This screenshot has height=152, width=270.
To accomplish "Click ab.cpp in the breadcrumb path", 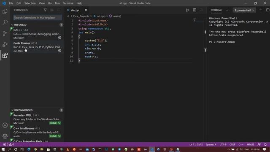I will coord(101,16).
